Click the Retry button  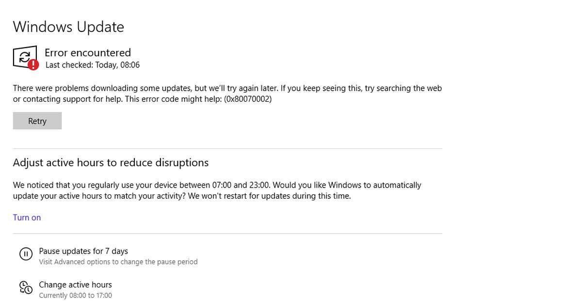(x=37, y=121)
